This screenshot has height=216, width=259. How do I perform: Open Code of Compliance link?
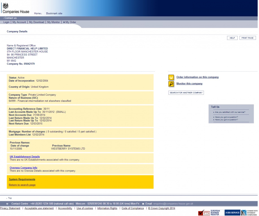[x=133, y=208]
